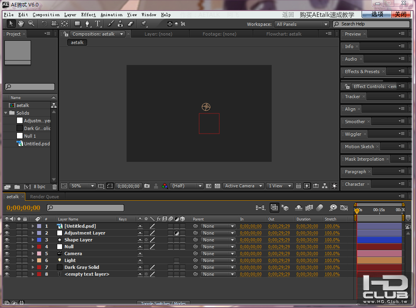
Task: Click the 选项 options button
Action: pos(377,15)
